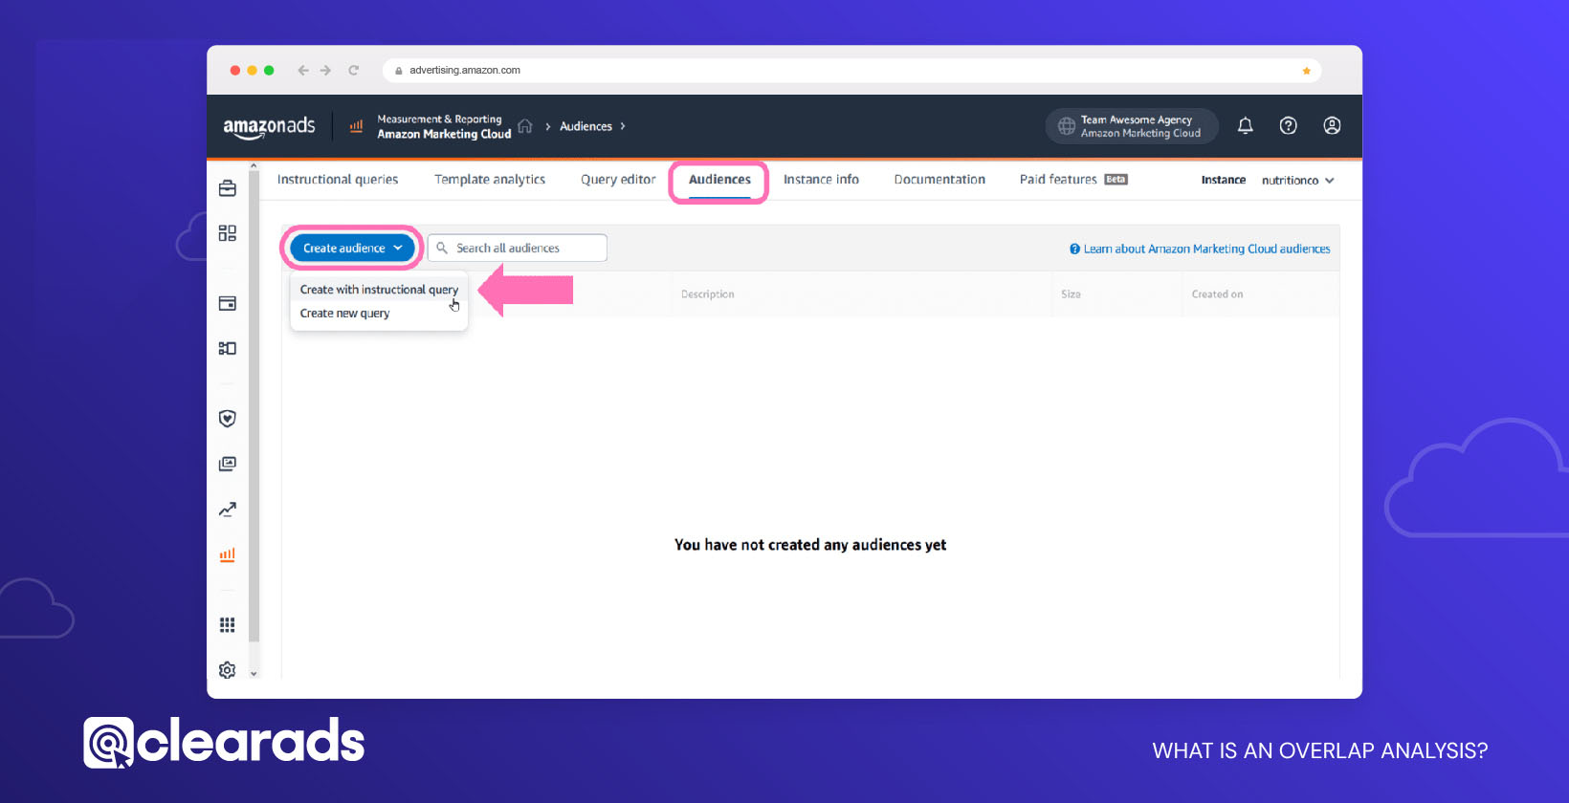Open Team Awesome Agency account selector
Image resolution: width=1569 pixels, height=803 pixels.
point(1132,126)
